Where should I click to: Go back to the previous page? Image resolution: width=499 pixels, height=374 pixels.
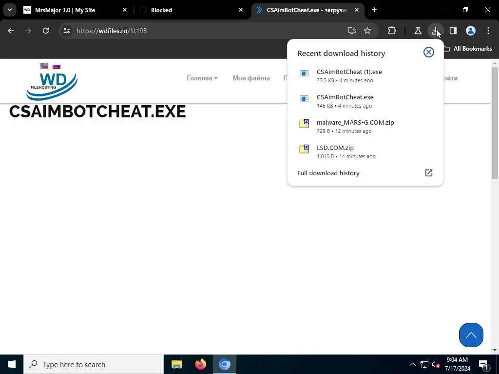pos(11,31)
